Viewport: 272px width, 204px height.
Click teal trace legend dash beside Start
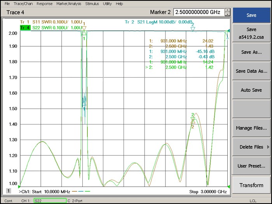81,192
